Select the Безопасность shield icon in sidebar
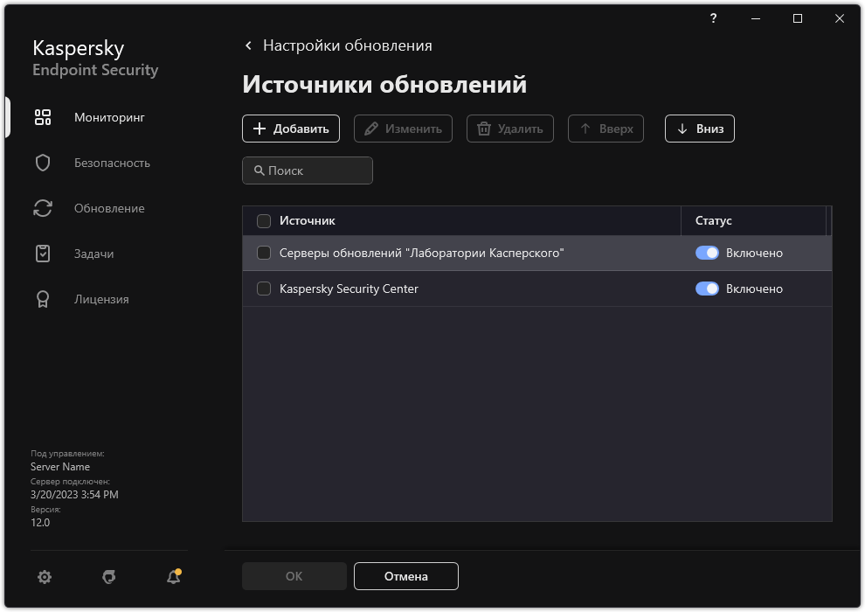 pos(42,162)
